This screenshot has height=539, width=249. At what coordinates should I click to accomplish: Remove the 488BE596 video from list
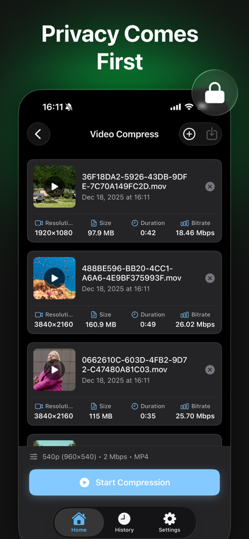tap(209, 278)
